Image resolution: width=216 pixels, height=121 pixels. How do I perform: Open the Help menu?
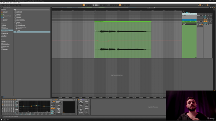coord(19,3)
